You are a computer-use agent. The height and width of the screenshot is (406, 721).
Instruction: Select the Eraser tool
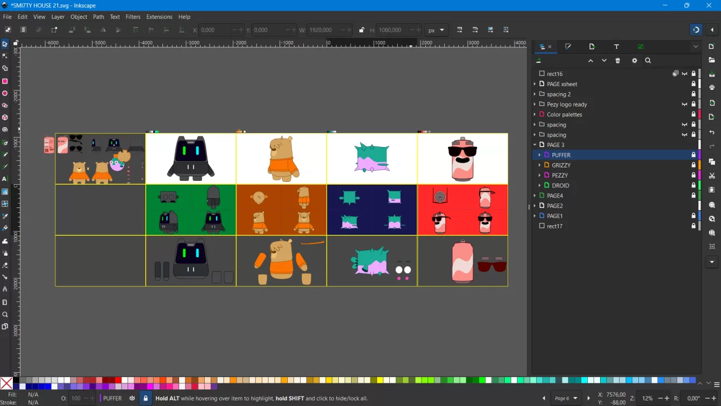pyautogui.click(x=5, y=265)
